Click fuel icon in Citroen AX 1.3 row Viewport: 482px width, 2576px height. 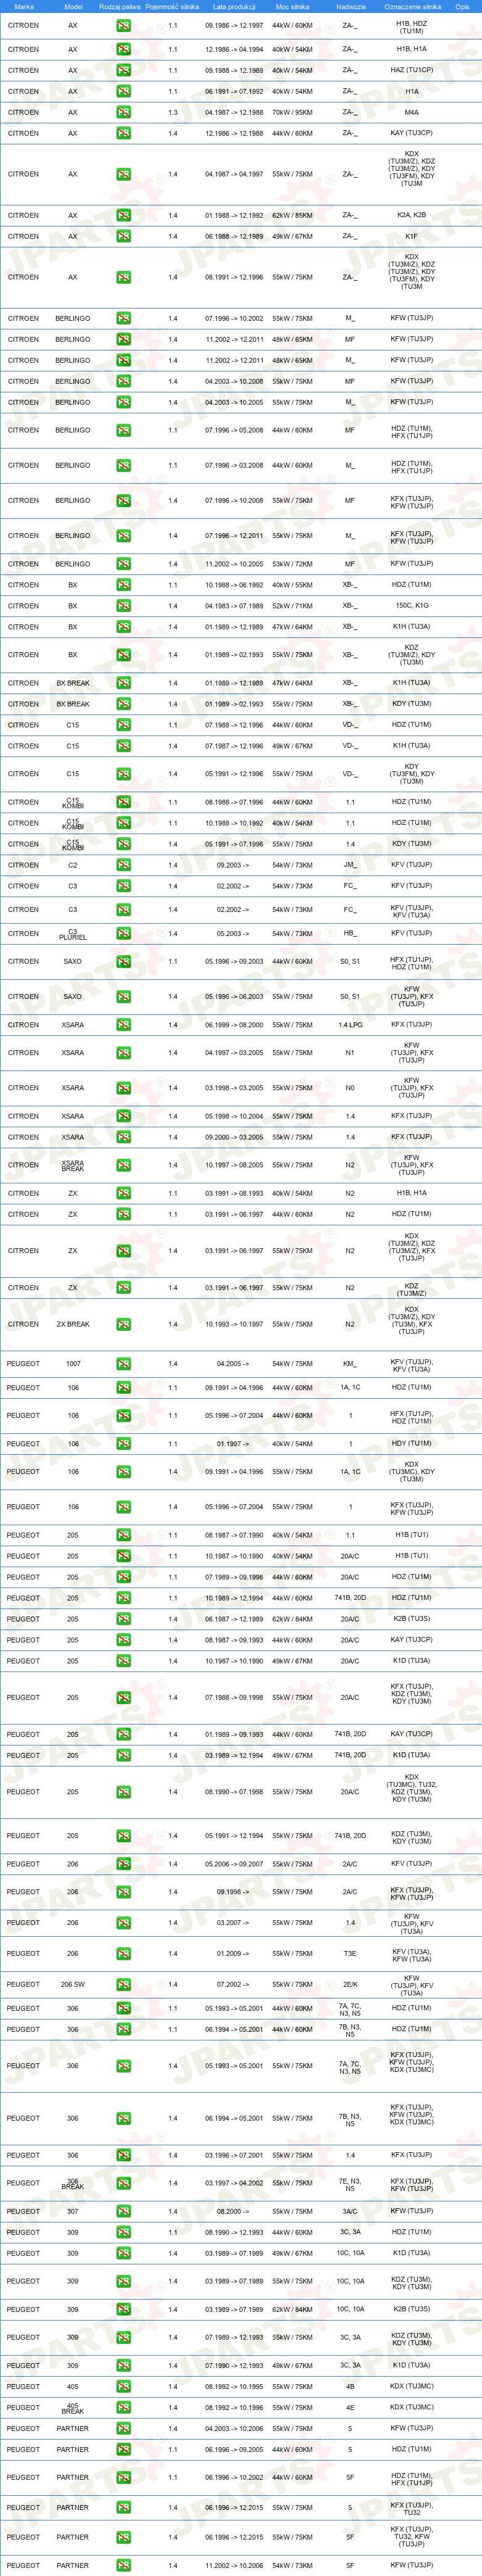pyautogui.click(x=123, y=112)
